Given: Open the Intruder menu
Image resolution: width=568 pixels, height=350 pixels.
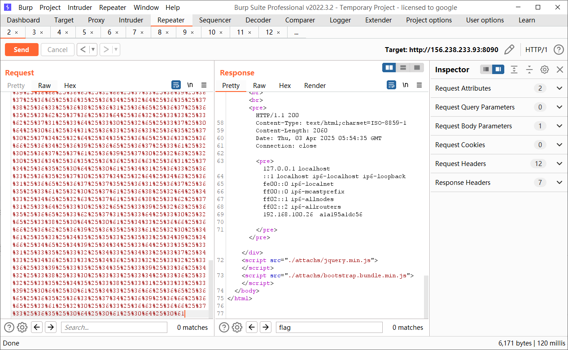Looking at the screenshot, I should (80, 8).
